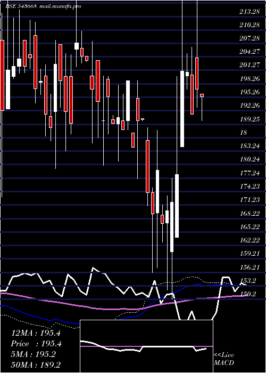Click the last small red candlestick
266x373 pixels.
pyautogui.click(x=202, y=95)
